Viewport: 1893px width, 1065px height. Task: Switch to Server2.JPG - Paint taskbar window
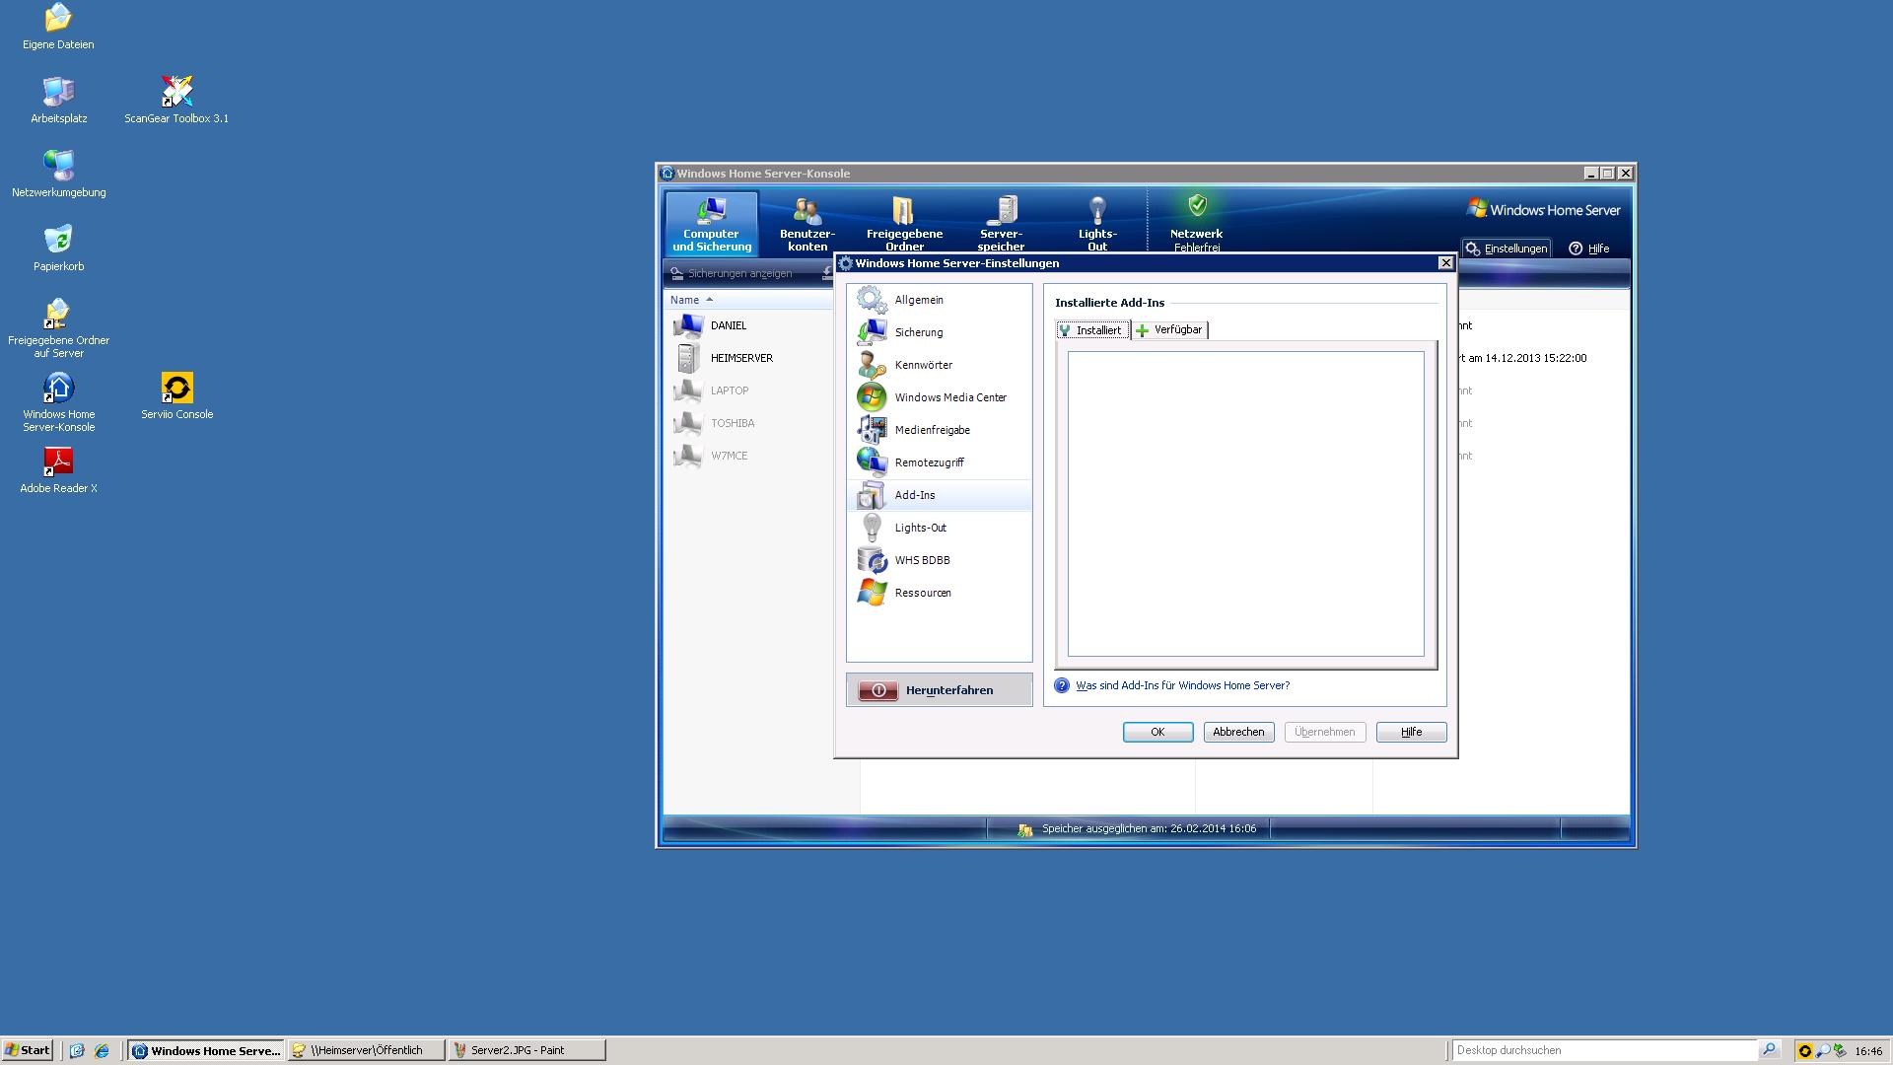(x=526, y=1050)
